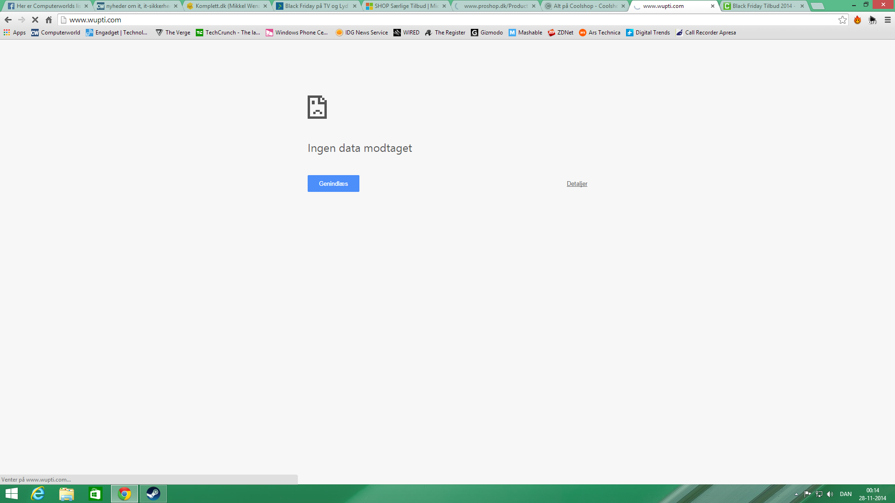
Task: Bookmark this page with the star icon
Action: click(842, 20)
